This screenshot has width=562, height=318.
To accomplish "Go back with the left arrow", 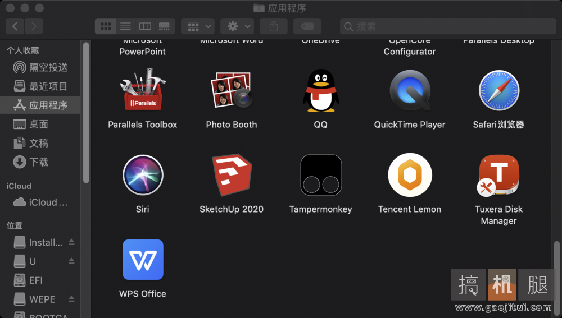I will click(x=15, y=26).
